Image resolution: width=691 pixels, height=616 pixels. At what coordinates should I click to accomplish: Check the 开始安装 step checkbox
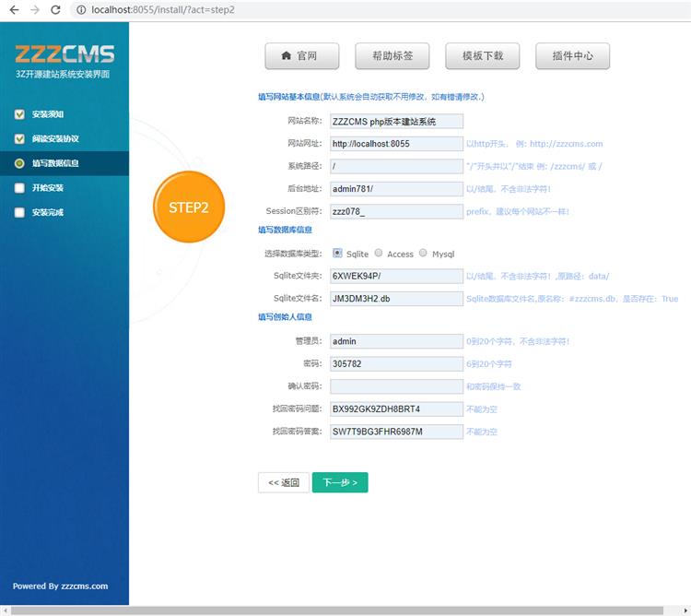click(20, 188)
